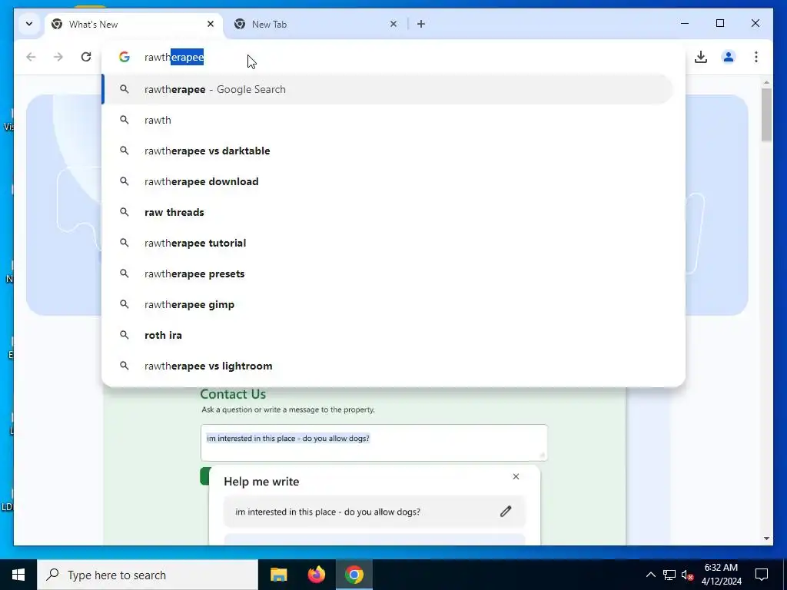Go forward using the forward arrow

58,57
